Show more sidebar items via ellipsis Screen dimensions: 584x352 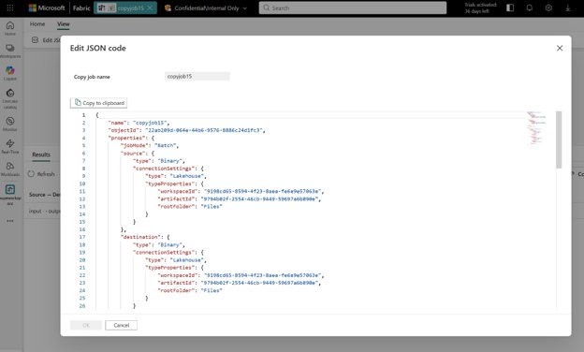click(10, 221)
